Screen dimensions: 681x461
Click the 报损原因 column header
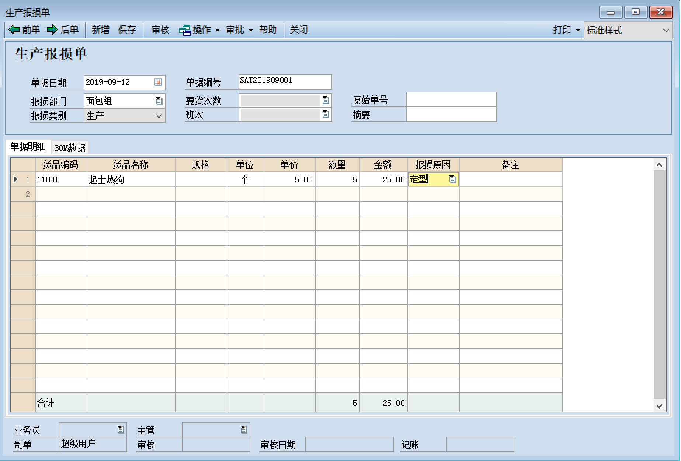point(433,165)
